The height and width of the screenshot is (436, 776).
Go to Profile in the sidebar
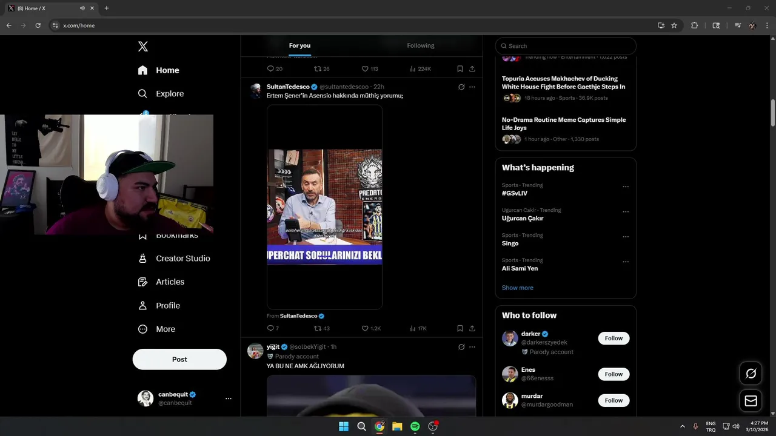159,306
